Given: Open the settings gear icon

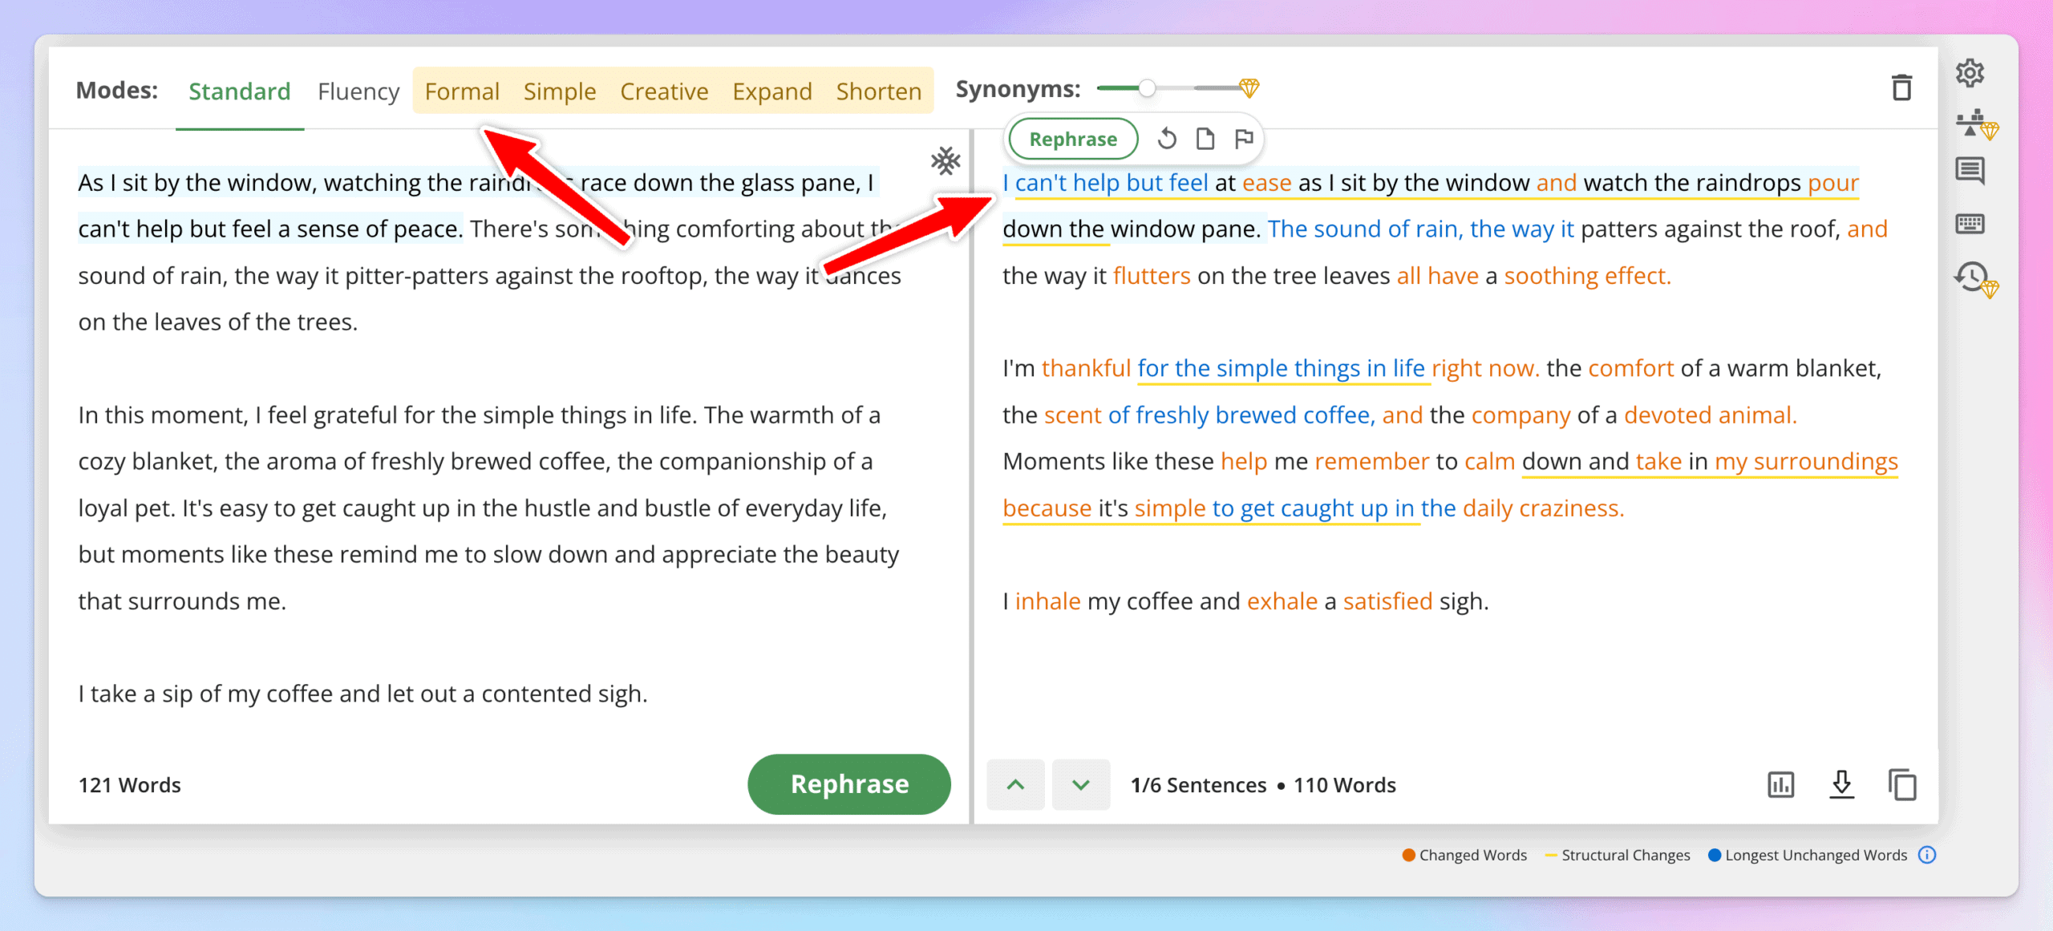Looking at the screenshot, I should (x=1970, y=73).
